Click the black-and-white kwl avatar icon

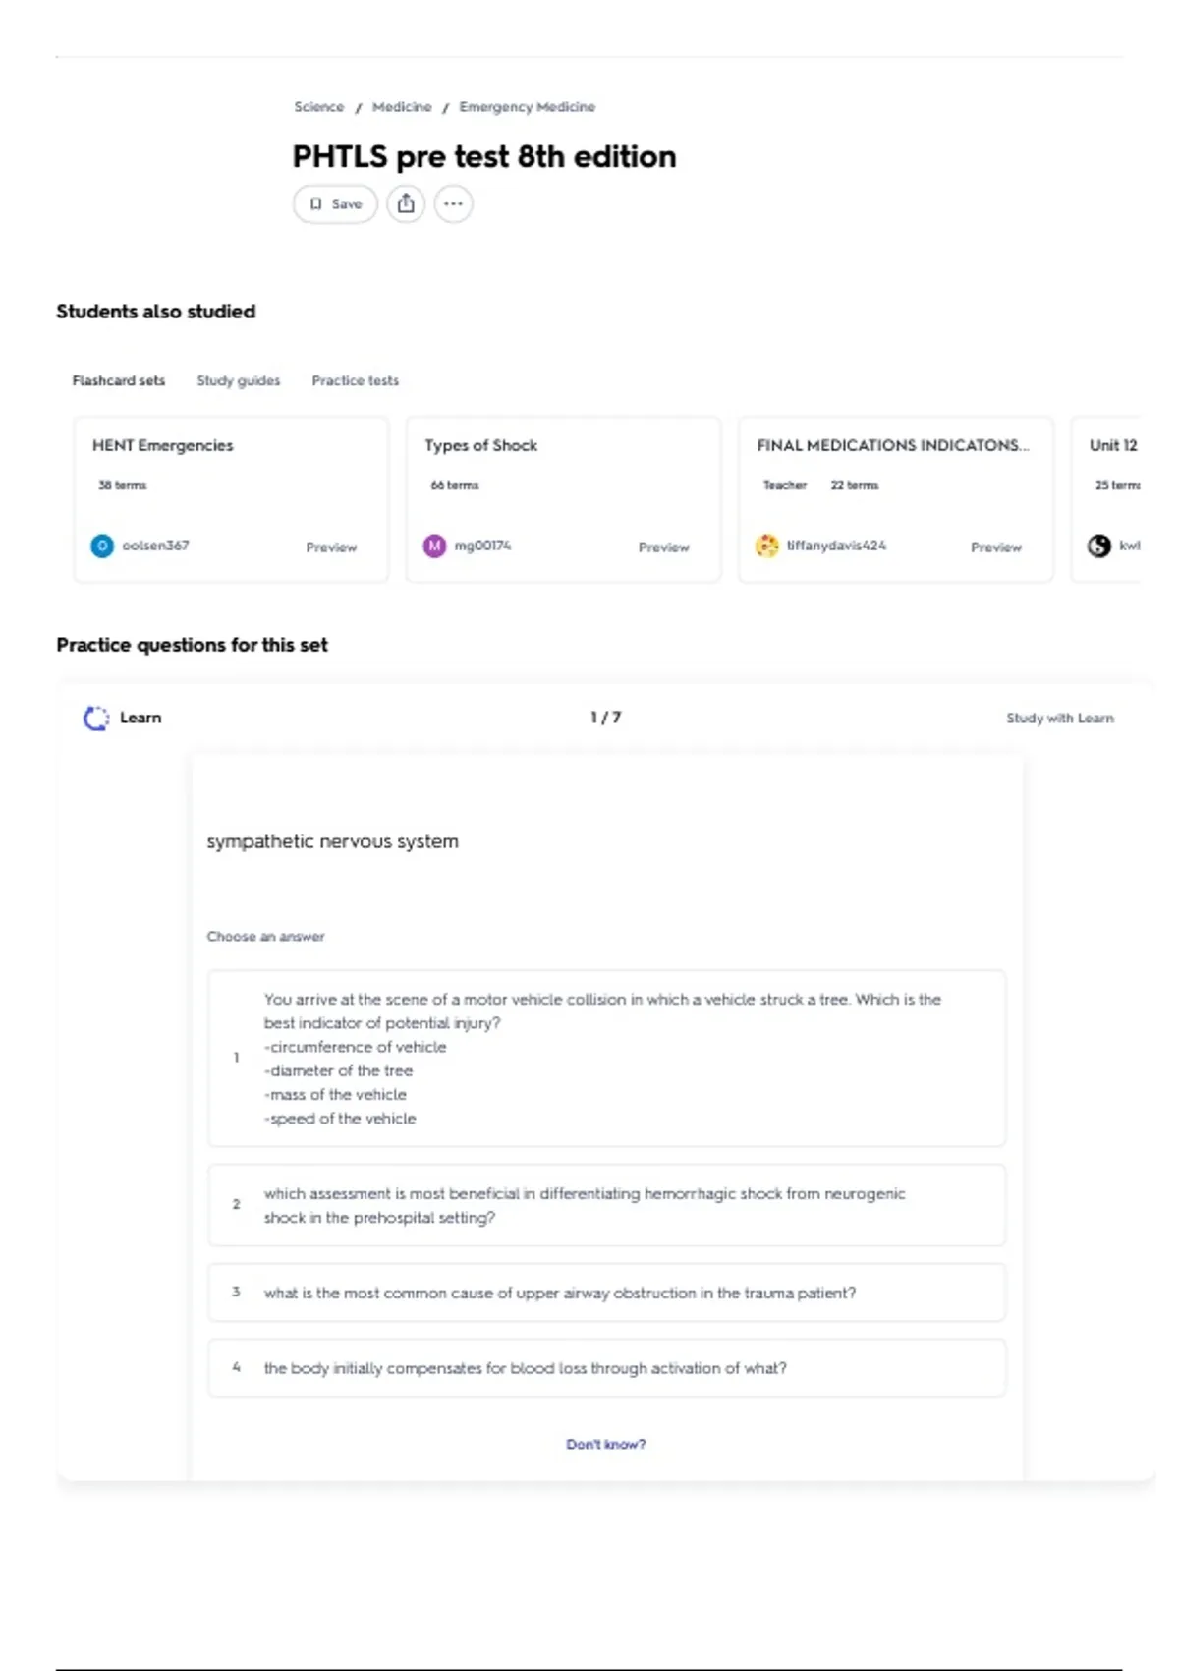[1099, 546]
